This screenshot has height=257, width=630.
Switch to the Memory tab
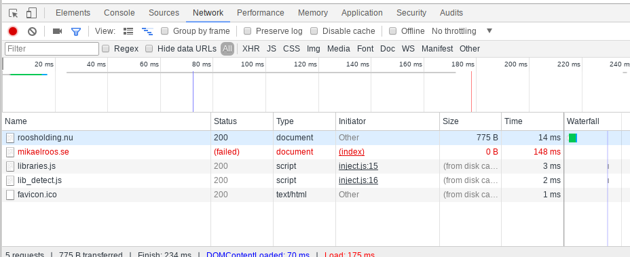pyautogui.click(x=313, y=13)
